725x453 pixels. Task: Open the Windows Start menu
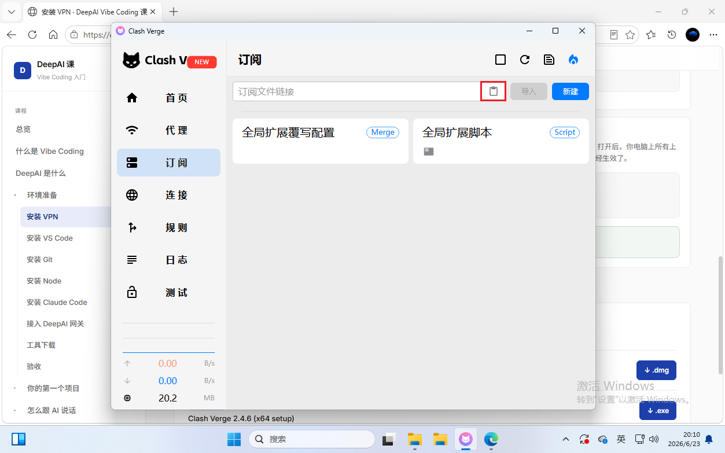[234, 439]
